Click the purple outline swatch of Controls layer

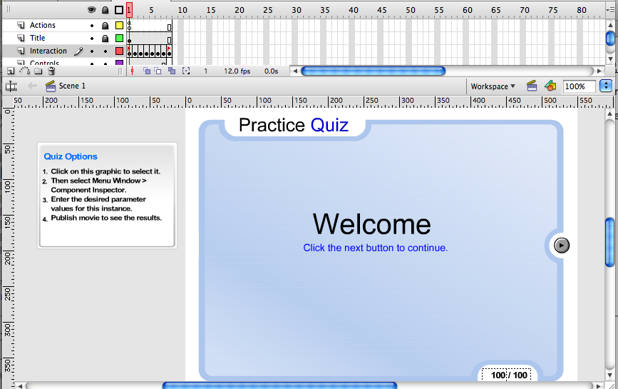[x=119, y=62]
